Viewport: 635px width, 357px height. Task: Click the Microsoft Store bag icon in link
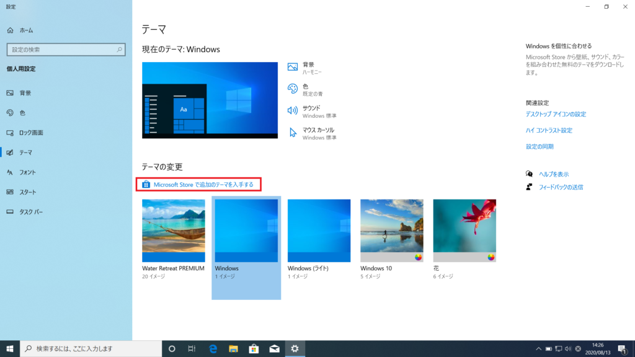tap(146, 185)
